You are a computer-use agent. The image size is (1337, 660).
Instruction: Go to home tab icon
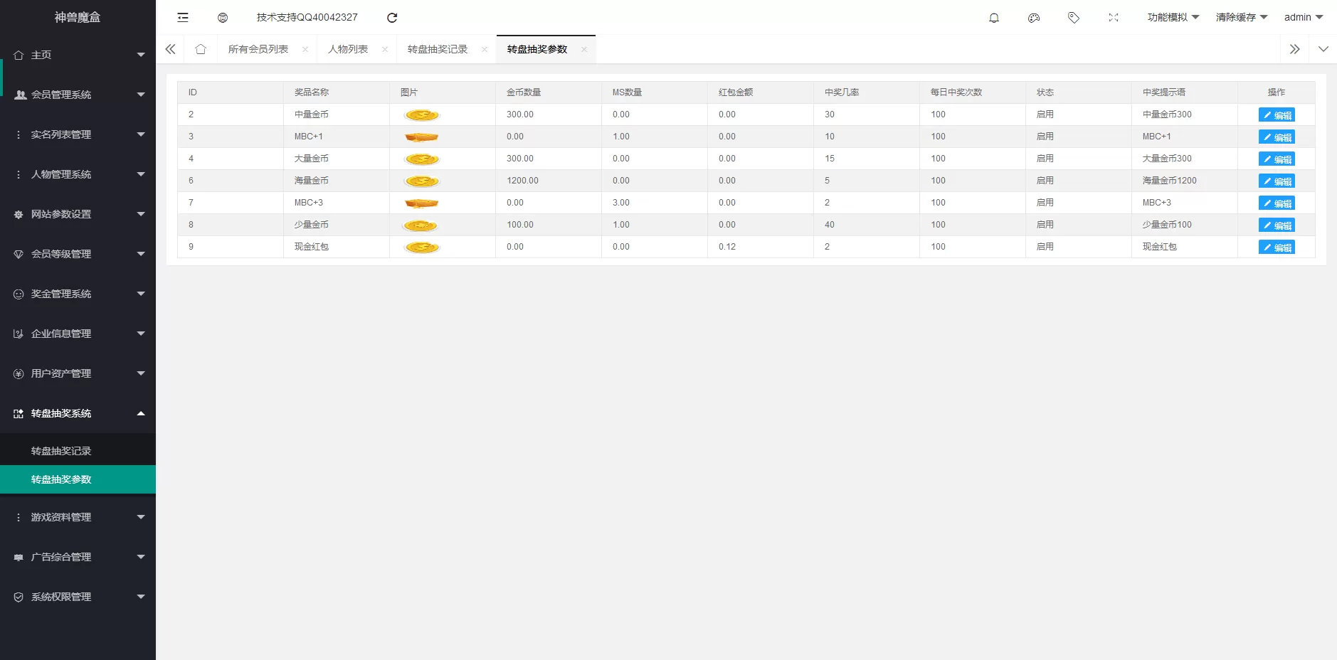(201, 49)
